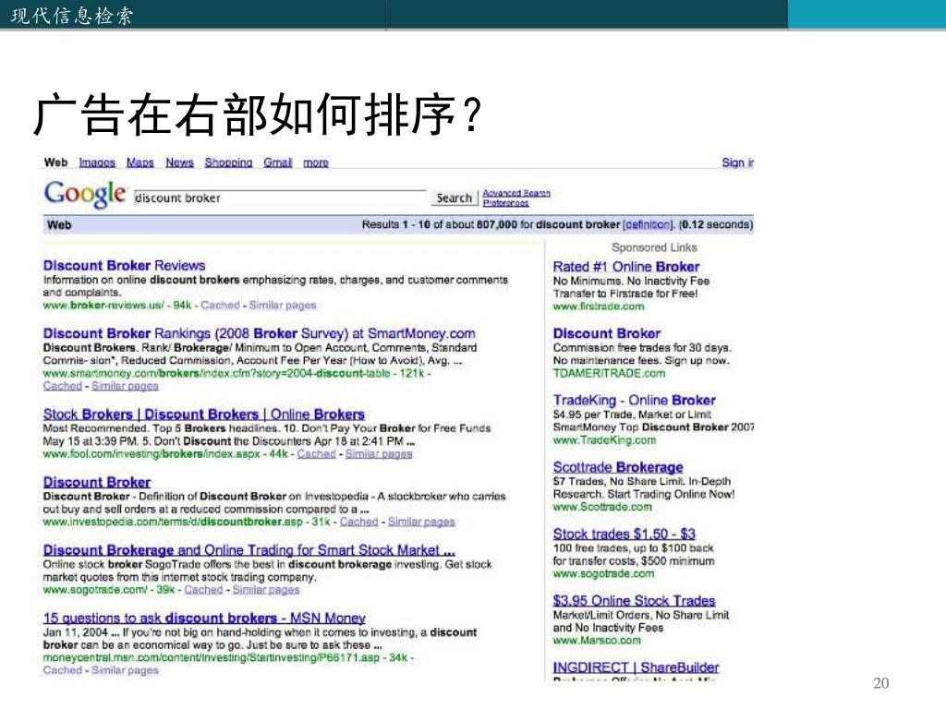Open Similar pages for fool.com result

[x=379, y=453]
